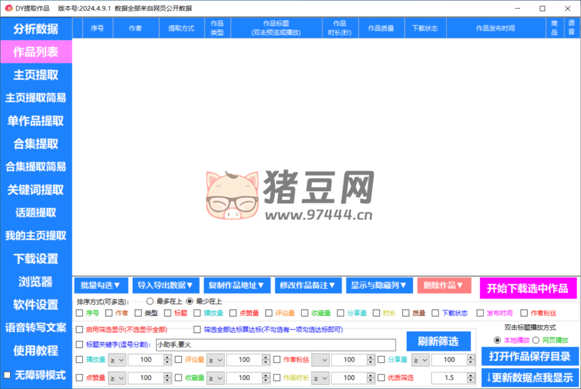
Task: Select 网页播放 radio button
Action: (x=536, y=340)
